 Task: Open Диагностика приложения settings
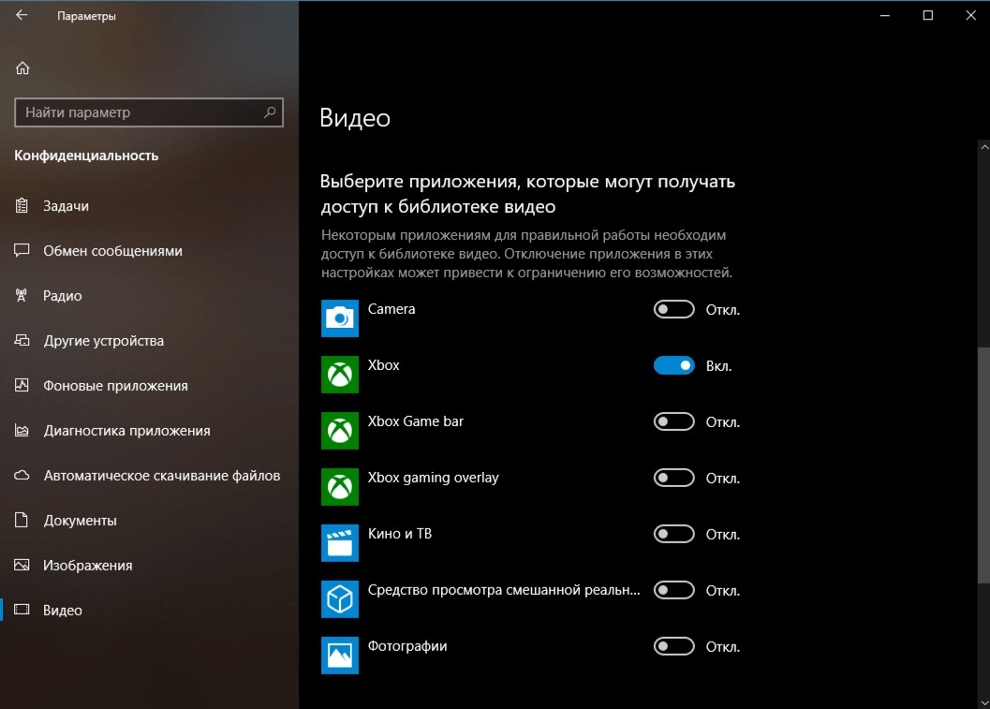pos(149,431)
